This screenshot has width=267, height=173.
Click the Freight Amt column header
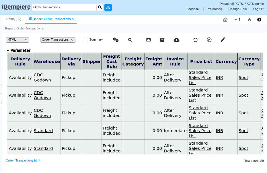154,61
